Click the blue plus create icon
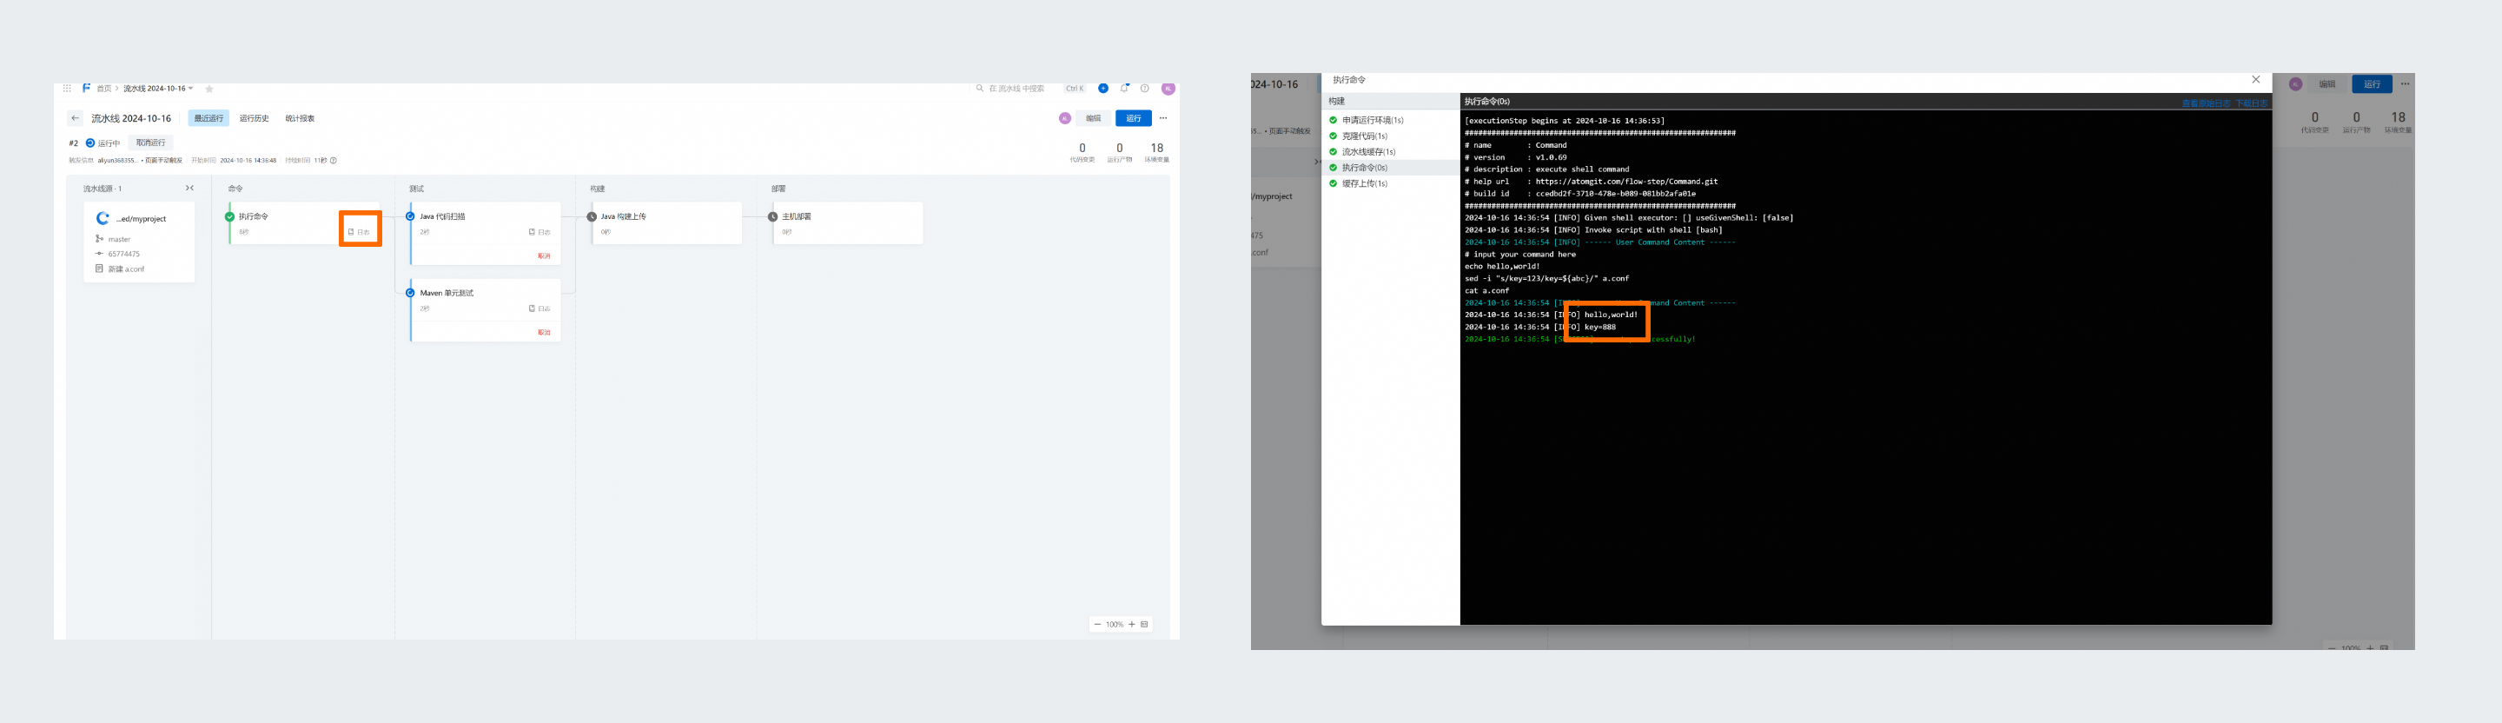The width and height of the screenshot is (2502, 723). tap(1103, 89)
